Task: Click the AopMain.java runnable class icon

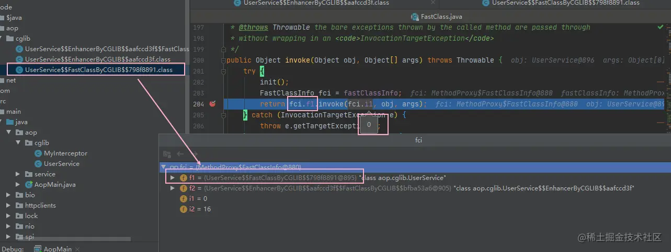Action: [x=29, y=185]
